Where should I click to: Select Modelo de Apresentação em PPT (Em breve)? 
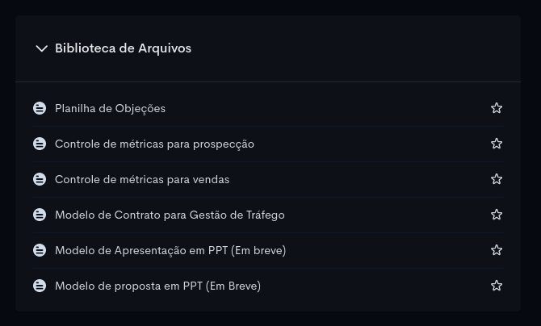170,250
